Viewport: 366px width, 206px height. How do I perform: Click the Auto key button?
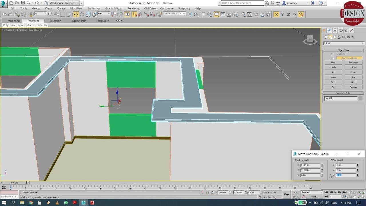click(296, 193)
